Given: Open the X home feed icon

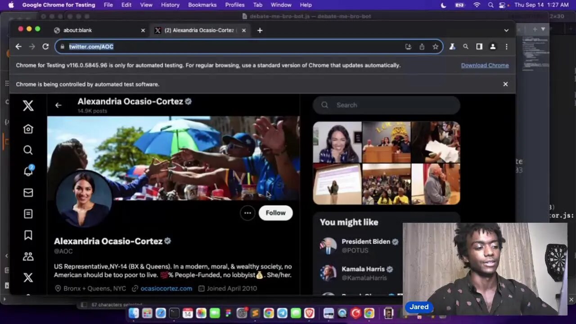Looking at the screenshot, I should click(x=28, y=129).
